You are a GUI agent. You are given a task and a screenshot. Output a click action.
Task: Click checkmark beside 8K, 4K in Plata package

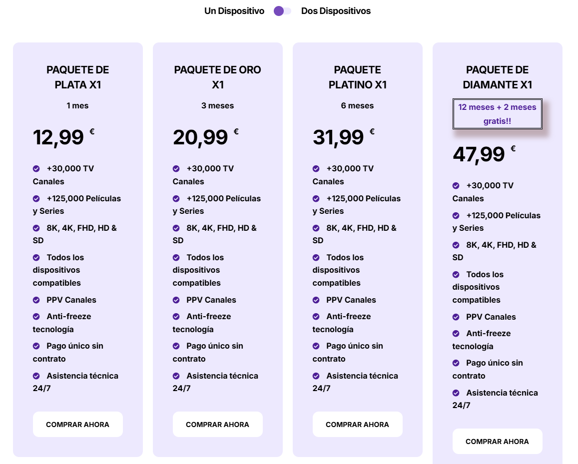[x=36, y=228]
